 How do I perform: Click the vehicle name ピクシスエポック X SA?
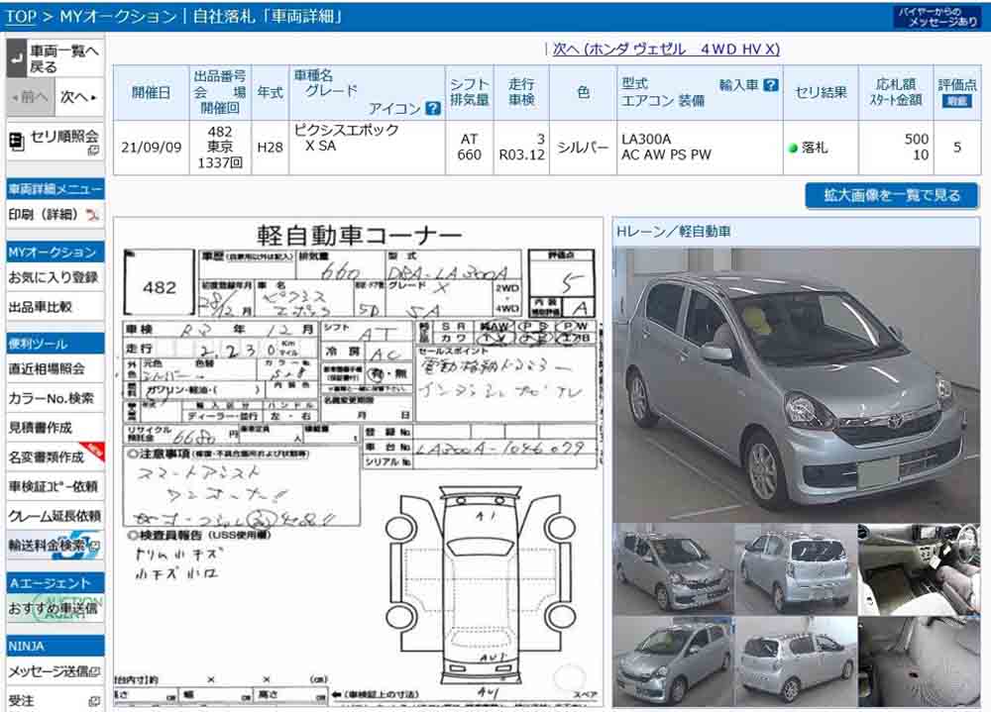pyautogui.click(x=346, y=139)
